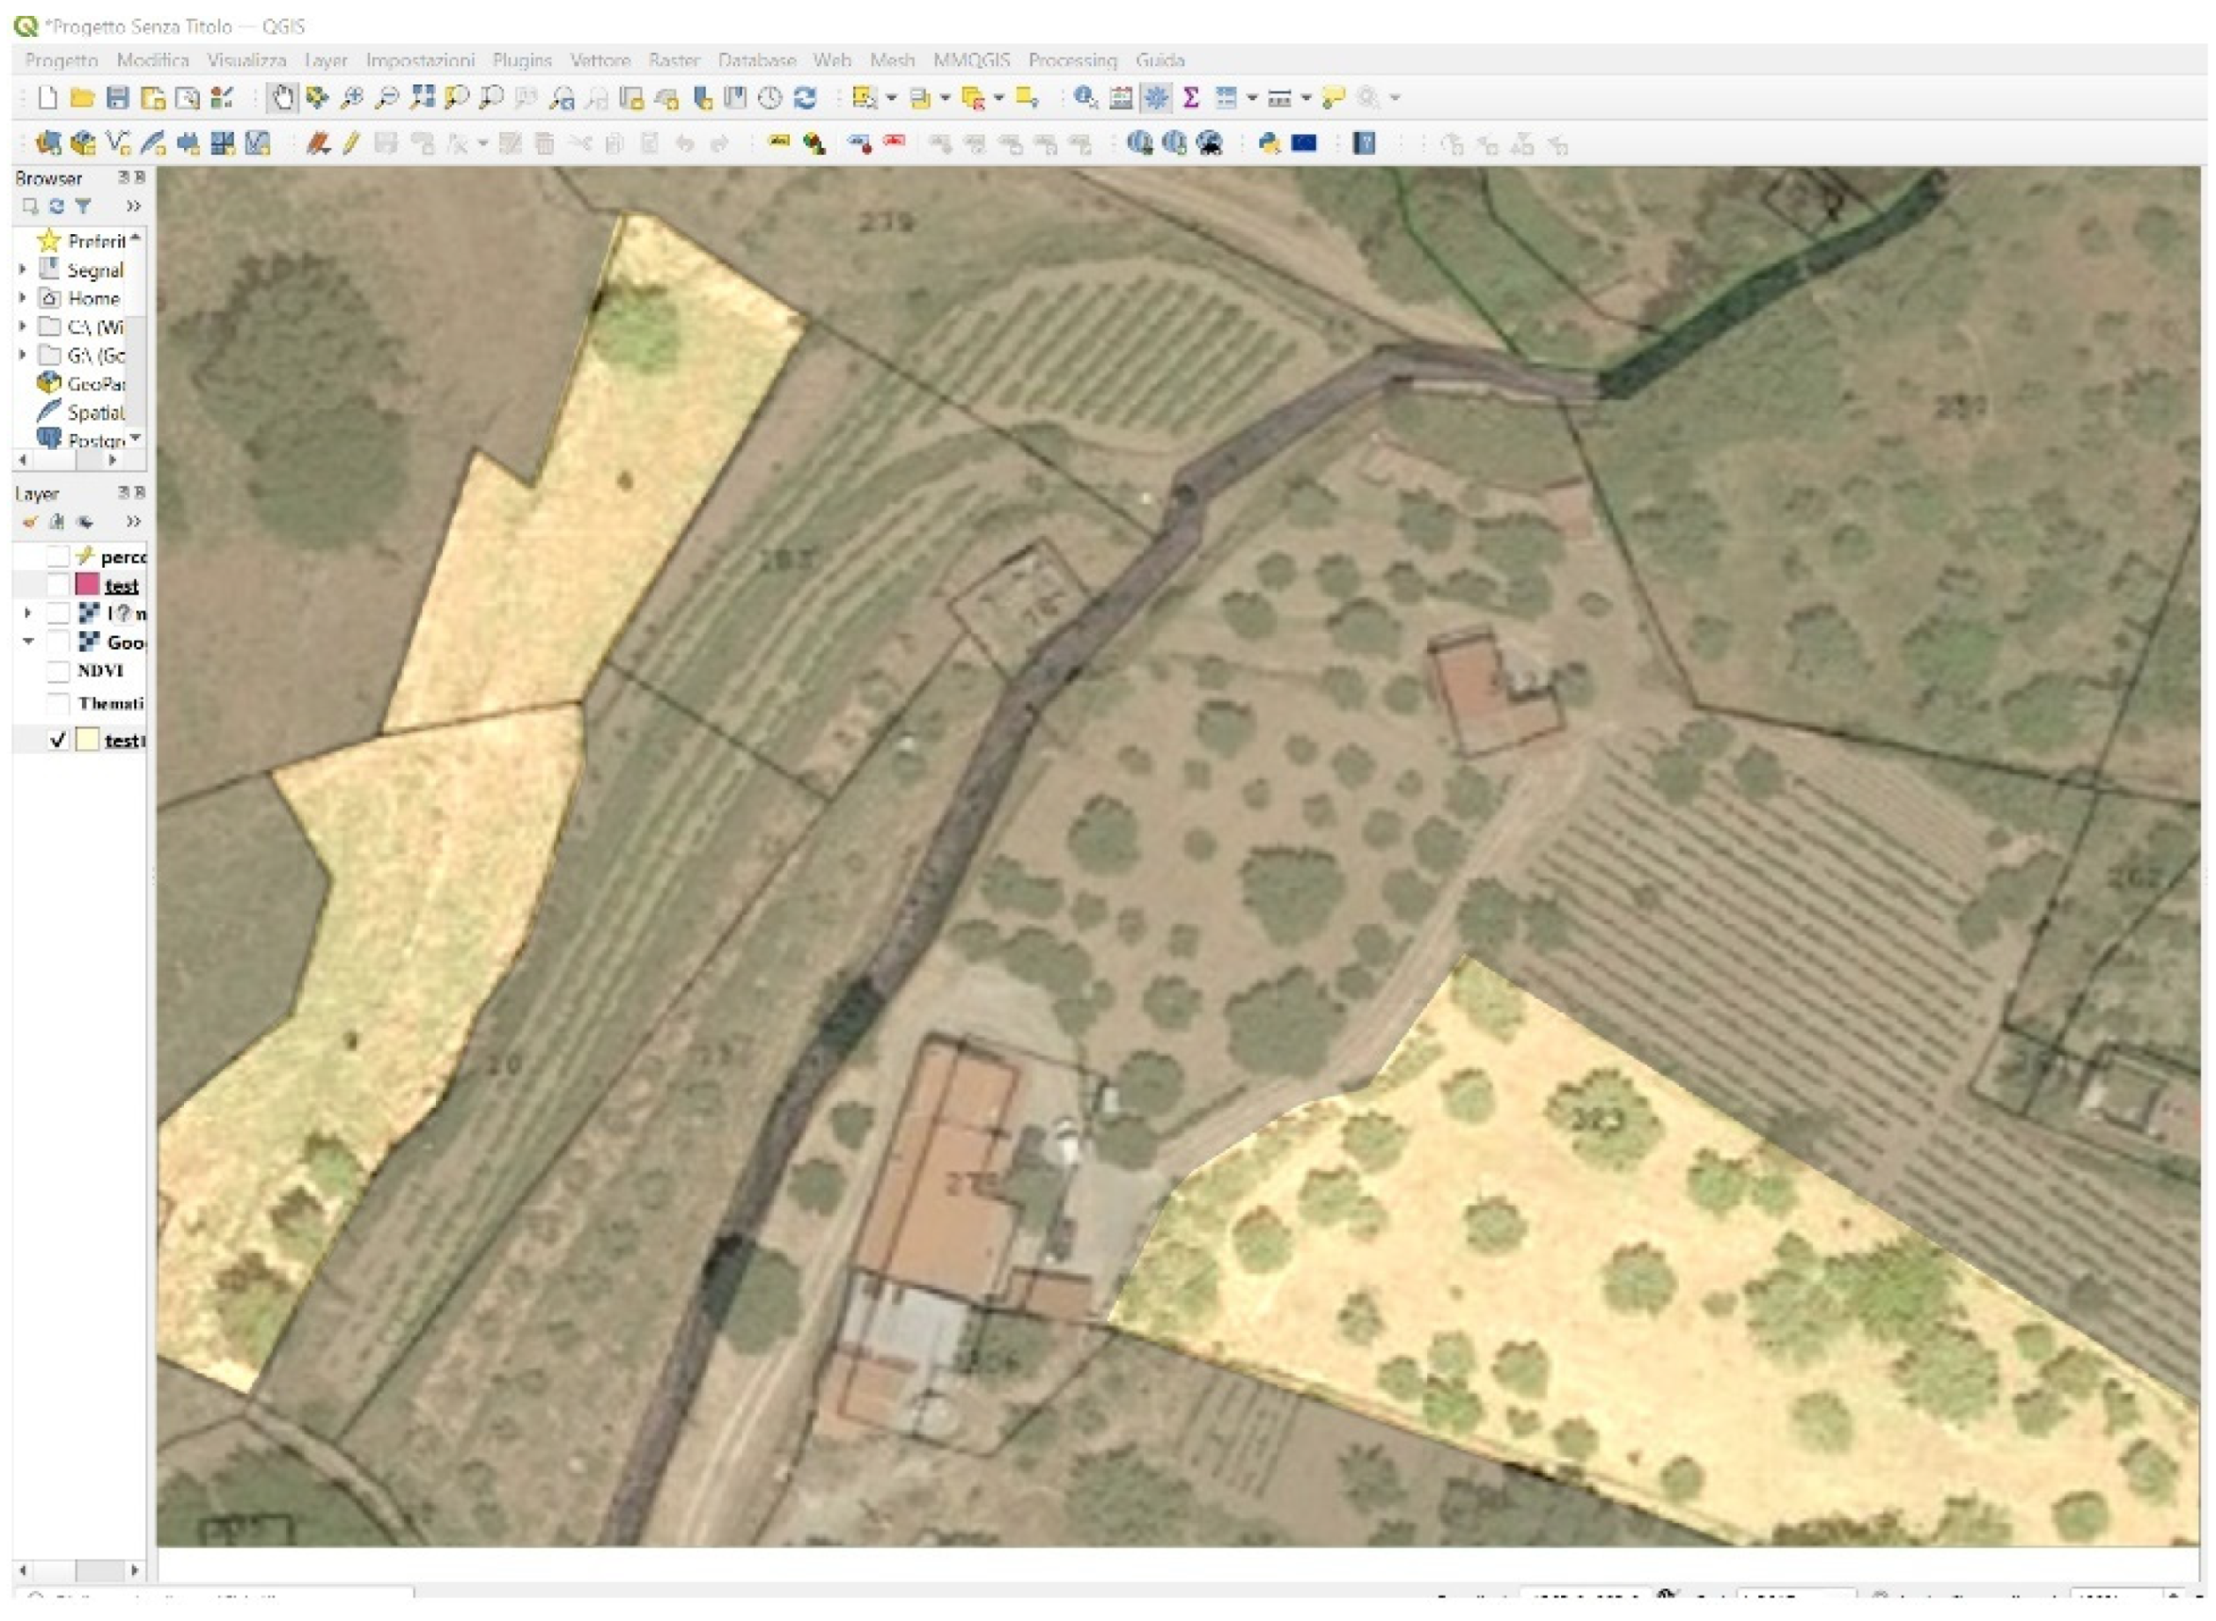Click the pale yellow test layer swatch
The width and height of the screenshot is (2216, 1621).
tap(87, 740)
